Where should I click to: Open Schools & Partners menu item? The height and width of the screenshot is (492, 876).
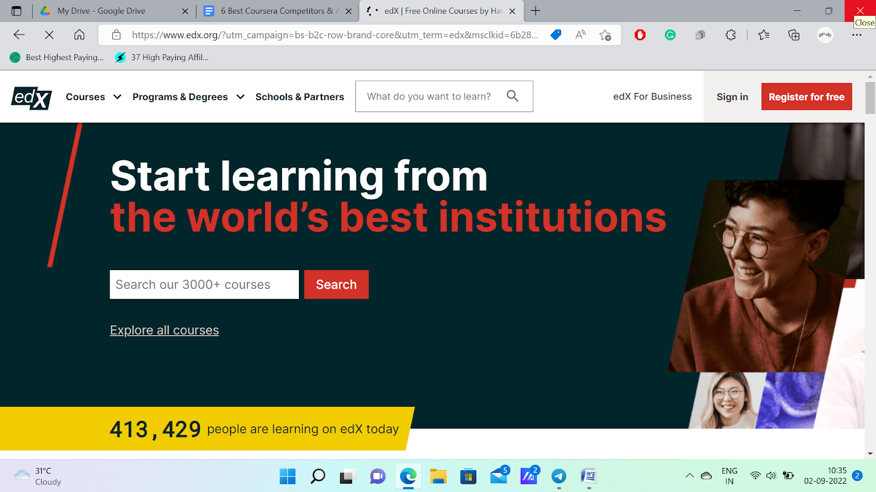tap(299, 97)
